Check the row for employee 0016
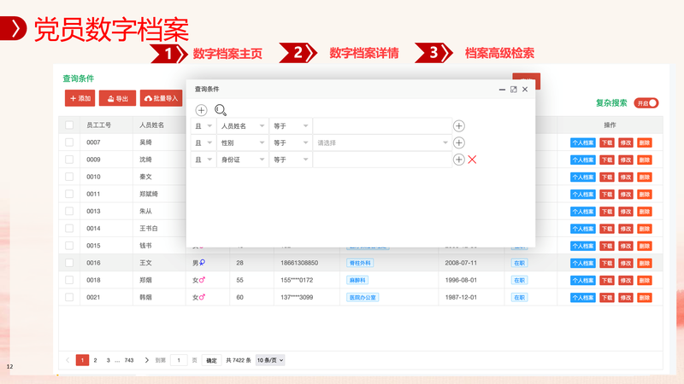The width and height of the screenshot is (684, 384). (69, 263)
